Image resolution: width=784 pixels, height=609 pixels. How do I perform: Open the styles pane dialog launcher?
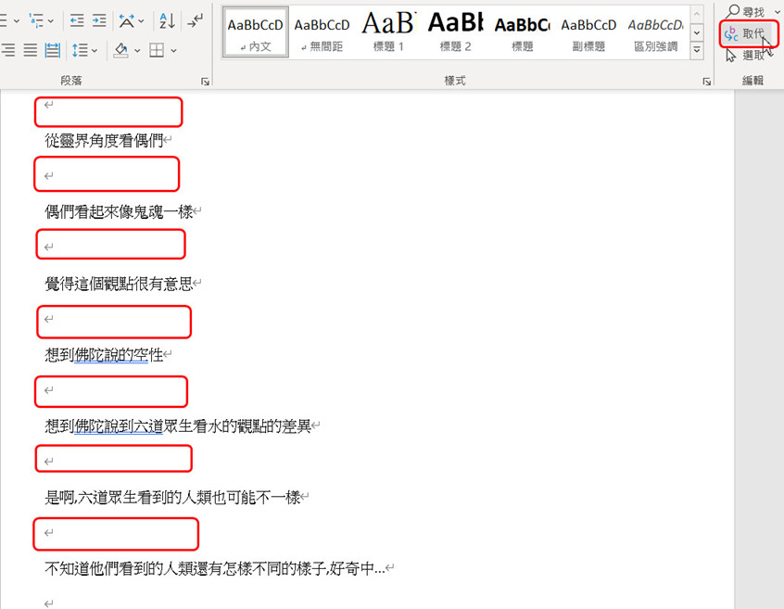707,82
